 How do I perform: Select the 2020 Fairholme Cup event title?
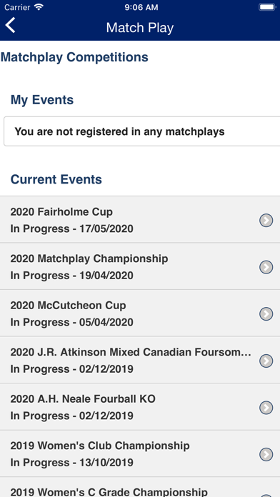click(61, 212)
